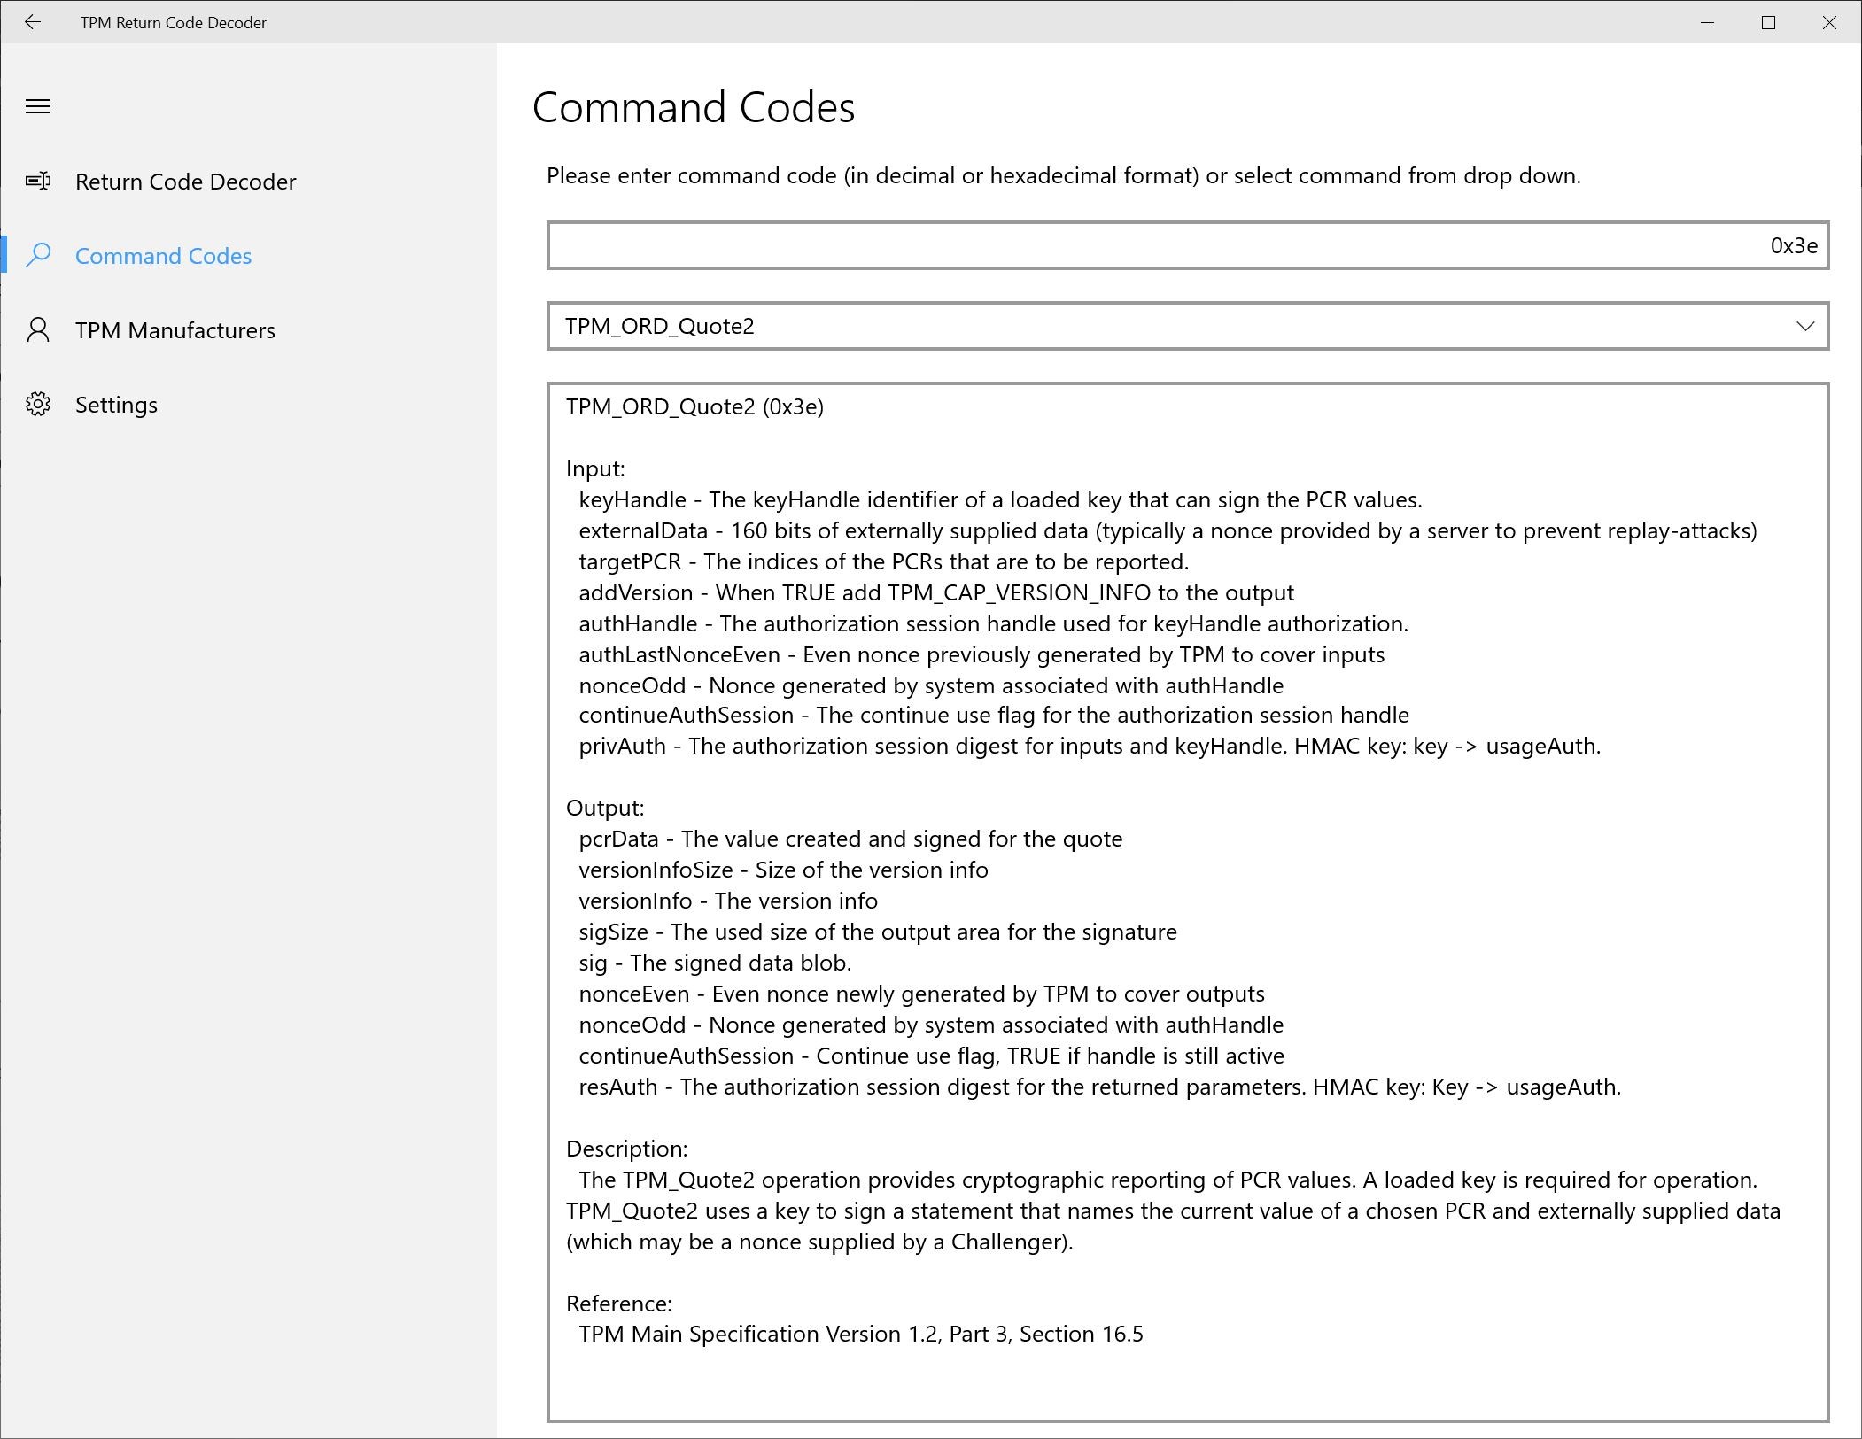Viewport: 1862px width, 1439px height.
Task: Click the Return Code Decoder sidebar icon
Action: (38, 182)
